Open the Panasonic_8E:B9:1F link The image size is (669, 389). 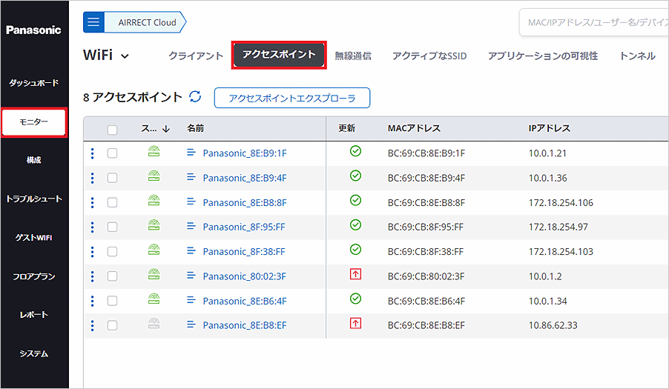click(245, 153)
